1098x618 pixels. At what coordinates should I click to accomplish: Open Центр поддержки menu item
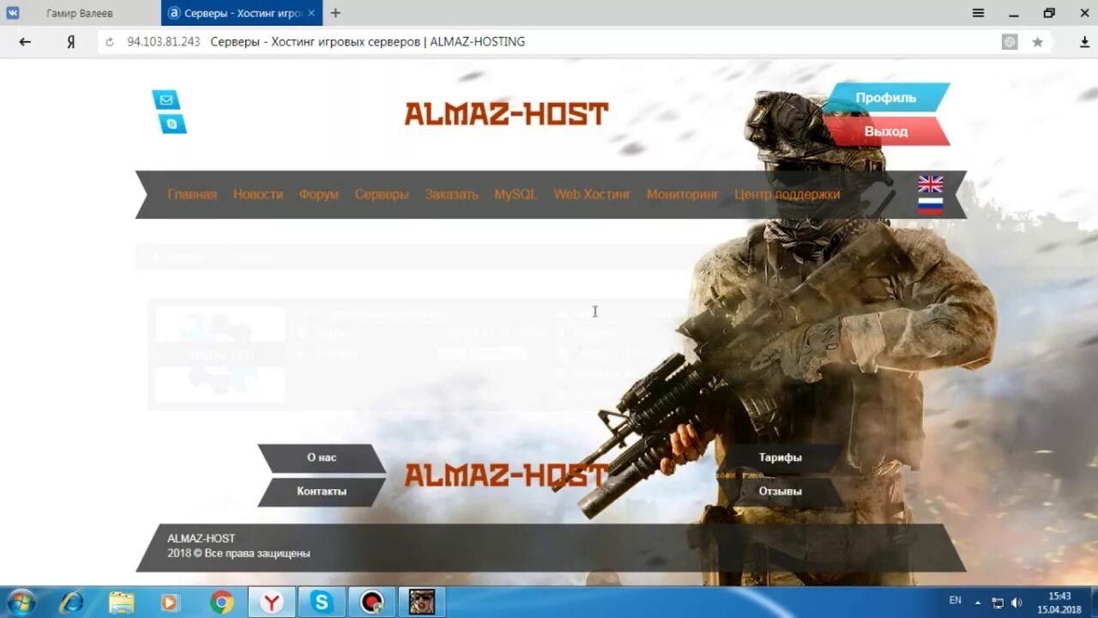coord(787,194)
